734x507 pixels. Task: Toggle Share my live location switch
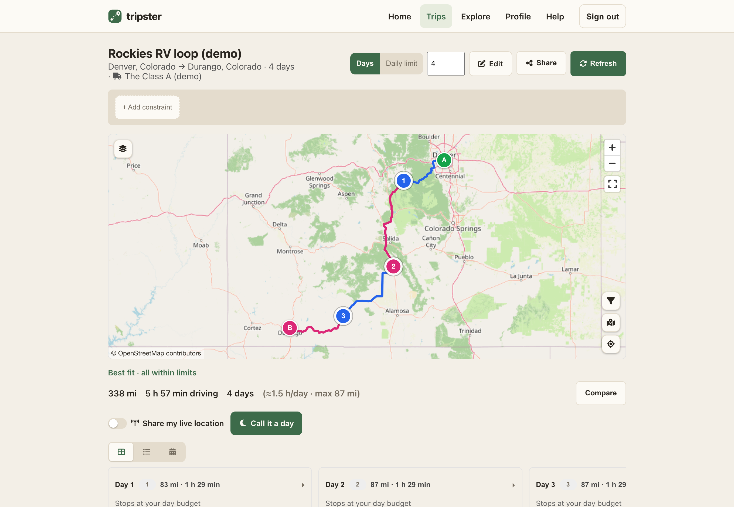(117, 423)
